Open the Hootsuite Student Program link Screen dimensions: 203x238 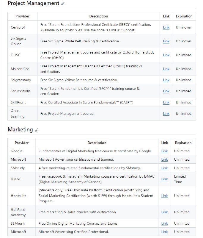[164, 196]
